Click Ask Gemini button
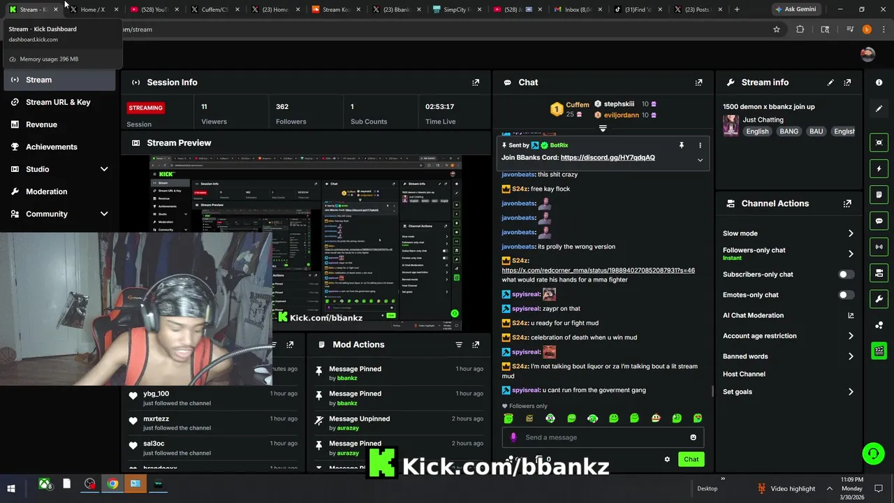Image resolution: width=894 pixels, height=503 pixels. [x=796, y=9]
